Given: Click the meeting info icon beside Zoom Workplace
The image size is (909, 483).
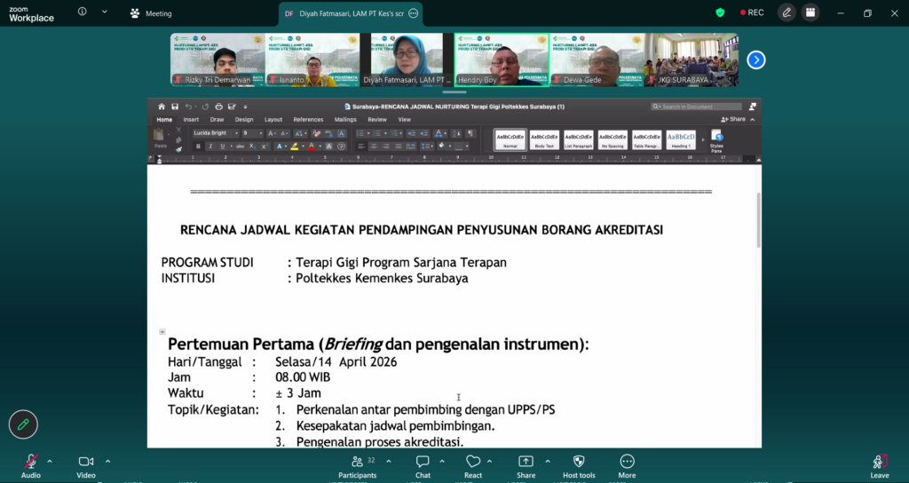Looking at the screenshot, I should 83,12.
